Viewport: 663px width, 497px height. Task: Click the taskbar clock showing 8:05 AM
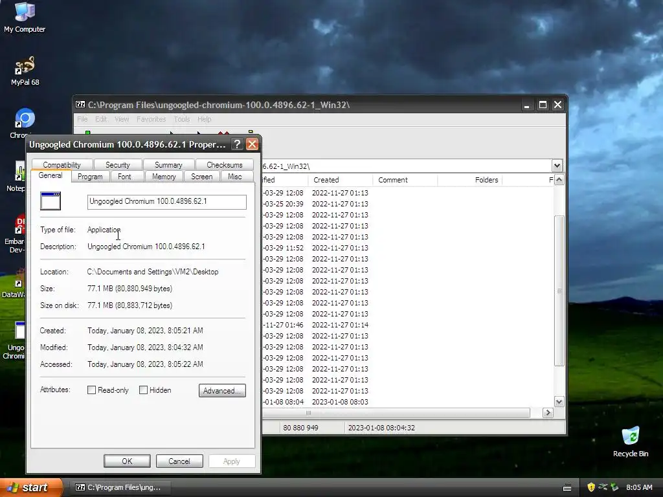tap(639, 487)
